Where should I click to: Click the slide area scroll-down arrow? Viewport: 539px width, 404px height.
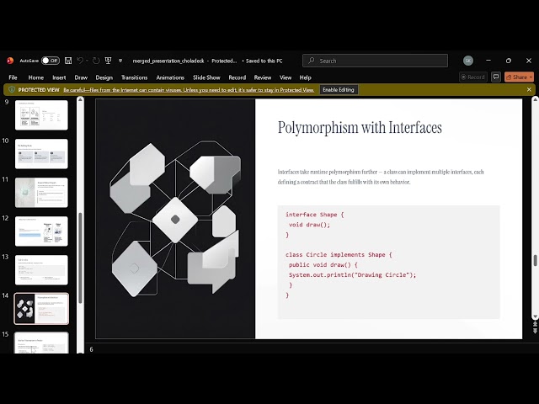pos(535,316)
